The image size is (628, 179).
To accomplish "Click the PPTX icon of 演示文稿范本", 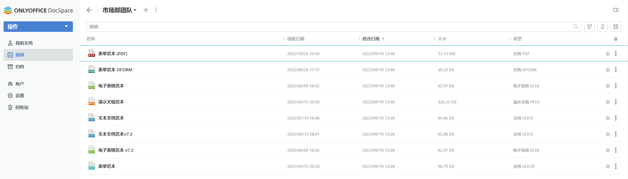I will coord(91,101).
